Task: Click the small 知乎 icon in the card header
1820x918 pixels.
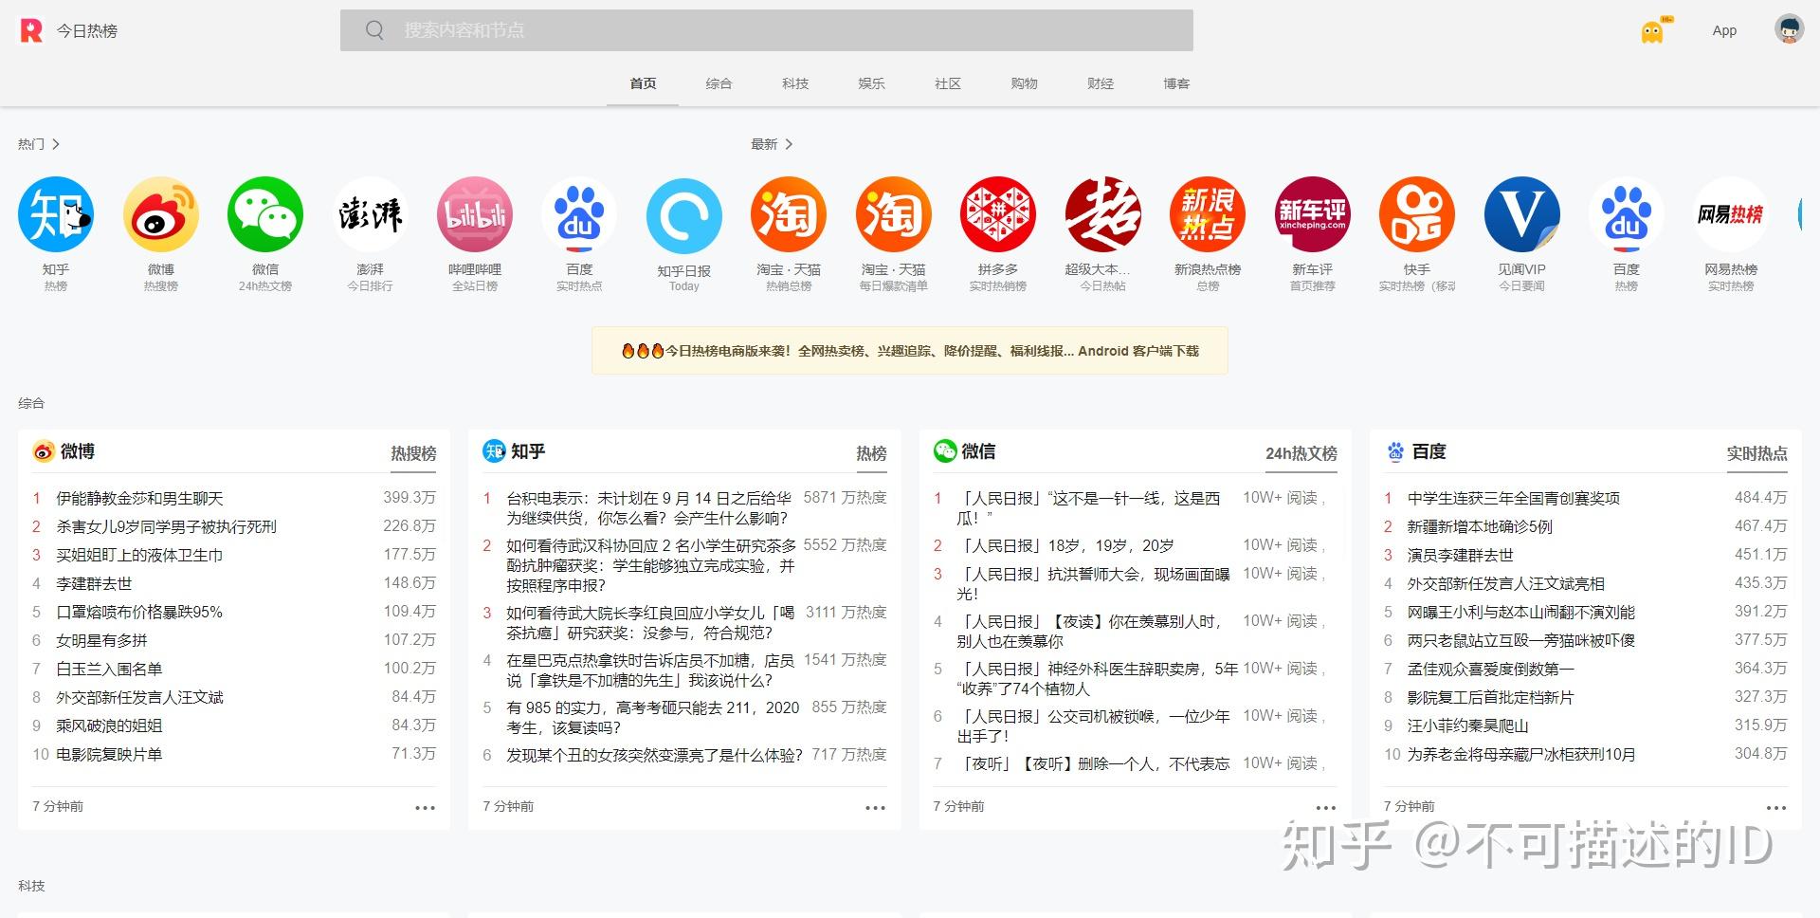Action: click(494, 451)
